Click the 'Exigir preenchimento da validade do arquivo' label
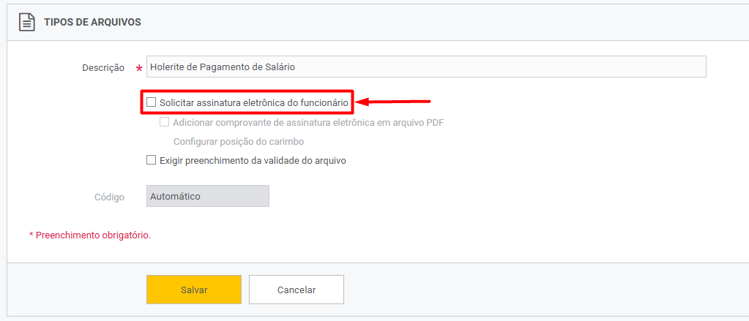 (253, 161)
